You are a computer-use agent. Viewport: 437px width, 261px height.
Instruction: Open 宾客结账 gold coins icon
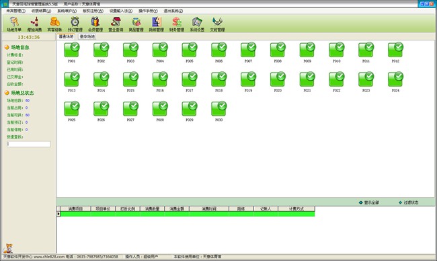[x=54, y=24]
